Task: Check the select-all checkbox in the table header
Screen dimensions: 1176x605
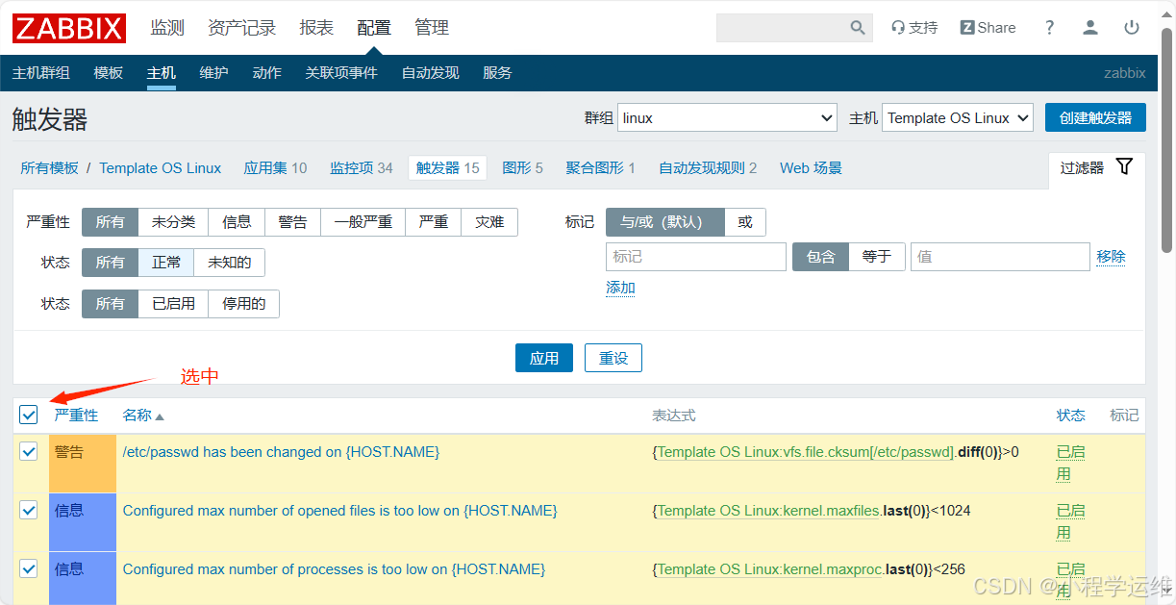Action: coord(28,415)
